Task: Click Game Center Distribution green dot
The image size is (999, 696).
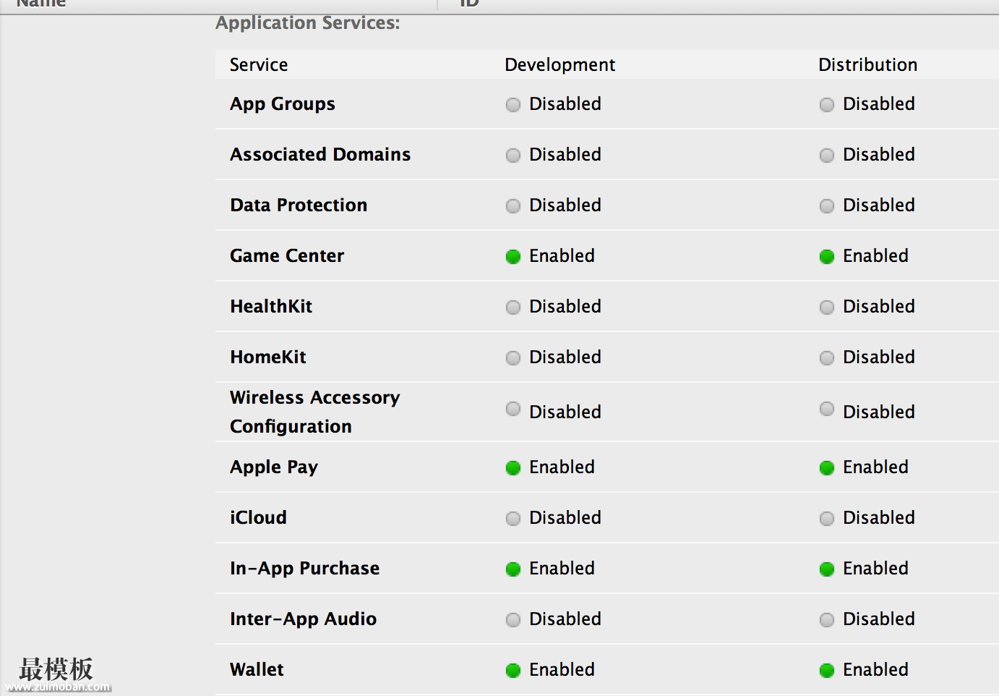Action: 827,257
